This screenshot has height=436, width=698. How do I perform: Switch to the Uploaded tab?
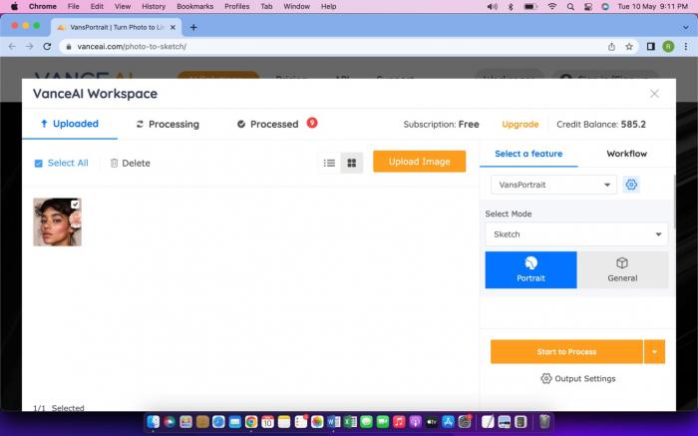click(x=70, y=124)
